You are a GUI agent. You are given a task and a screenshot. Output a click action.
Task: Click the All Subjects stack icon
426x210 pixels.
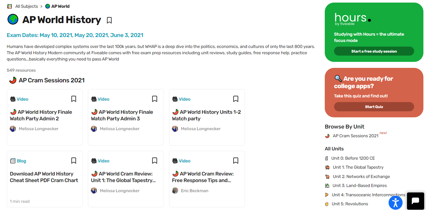pos(10,6)
